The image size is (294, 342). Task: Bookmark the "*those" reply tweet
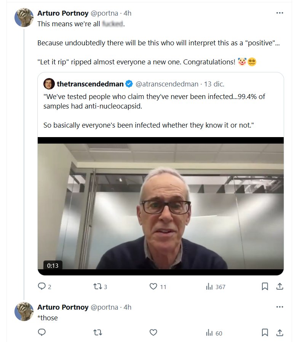(x=265, y=333)
